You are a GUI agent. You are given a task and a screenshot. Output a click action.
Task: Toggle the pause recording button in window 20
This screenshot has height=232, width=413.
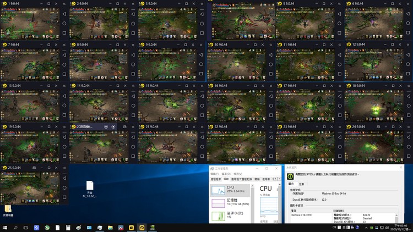coord(106,126)
